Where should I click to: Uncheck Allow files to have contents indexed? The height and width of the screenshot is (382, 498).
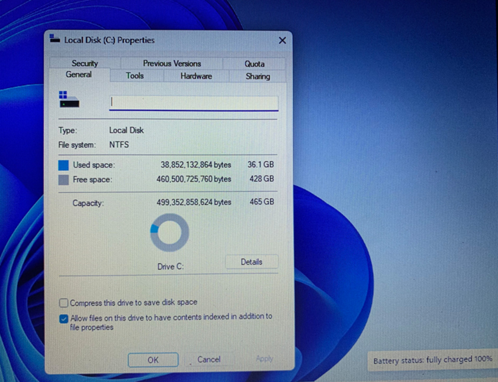63,319
